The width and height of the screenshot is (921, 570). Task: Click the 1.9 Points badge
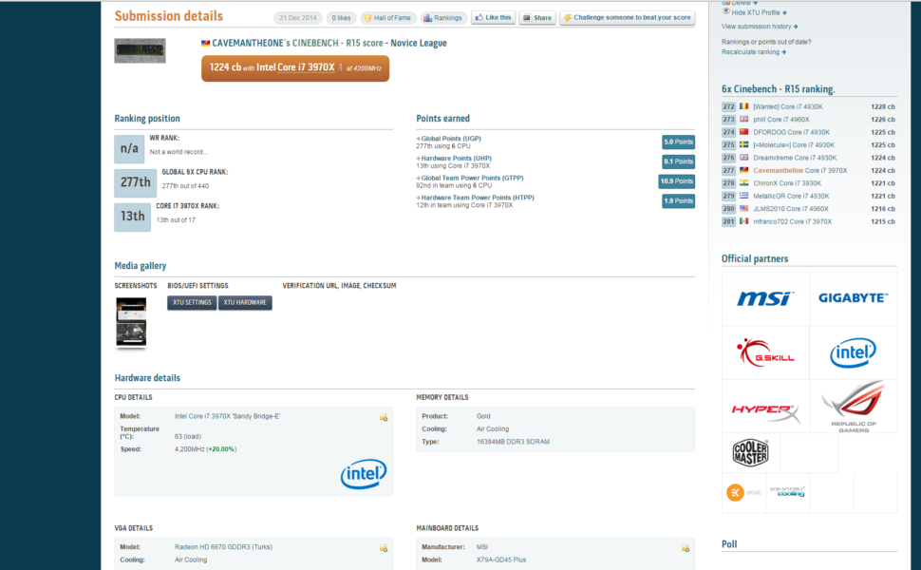679,201
